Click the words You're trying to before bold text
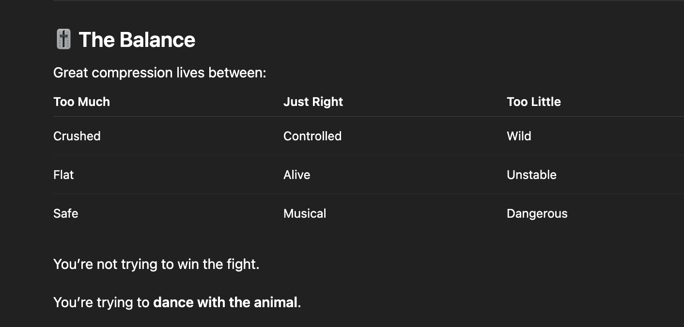The height and width of the screenshot is (327, 684). (x=101, y=302)
